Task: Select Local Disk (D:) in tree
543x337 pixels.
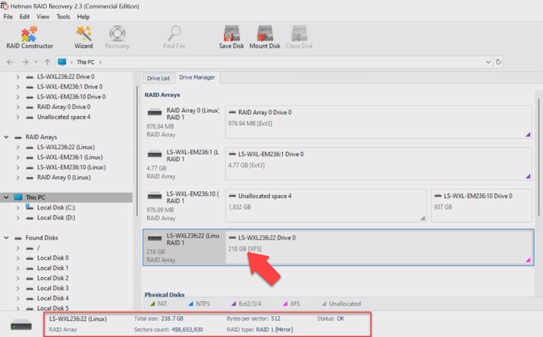Action: pyautogui.click(x=56, y=218)
